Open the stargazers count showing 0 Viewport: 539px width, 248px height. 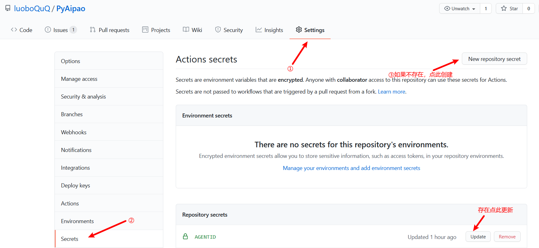click(529, 9)
